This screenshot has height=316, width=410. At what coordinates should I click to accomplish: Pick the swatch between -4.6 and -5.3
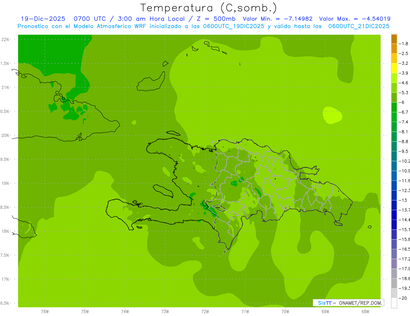click(x=394, y=88)
